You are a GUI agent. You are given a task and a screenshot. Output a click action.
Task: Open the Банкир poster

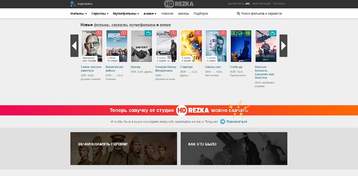click(142, 46)
